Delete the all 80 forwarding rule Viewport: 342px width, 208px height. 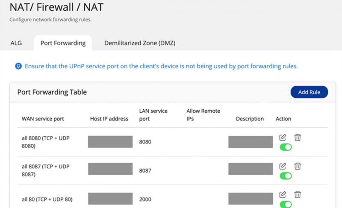point(298,195)
